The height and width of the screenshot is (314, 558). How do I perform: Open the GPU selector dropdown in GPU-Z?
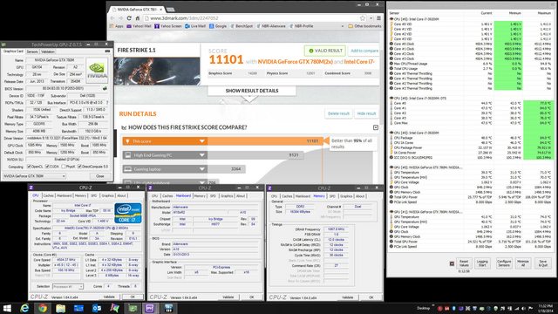(x=35, y=176)
